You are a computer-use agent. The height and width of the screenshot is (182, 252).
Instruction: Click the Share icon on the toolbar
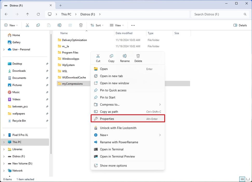coord(70,25)
